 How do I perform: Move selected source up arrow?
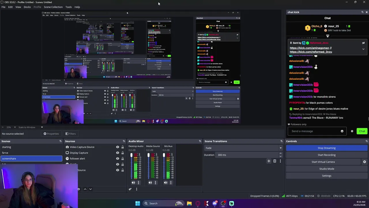click(x=85, y=189)
